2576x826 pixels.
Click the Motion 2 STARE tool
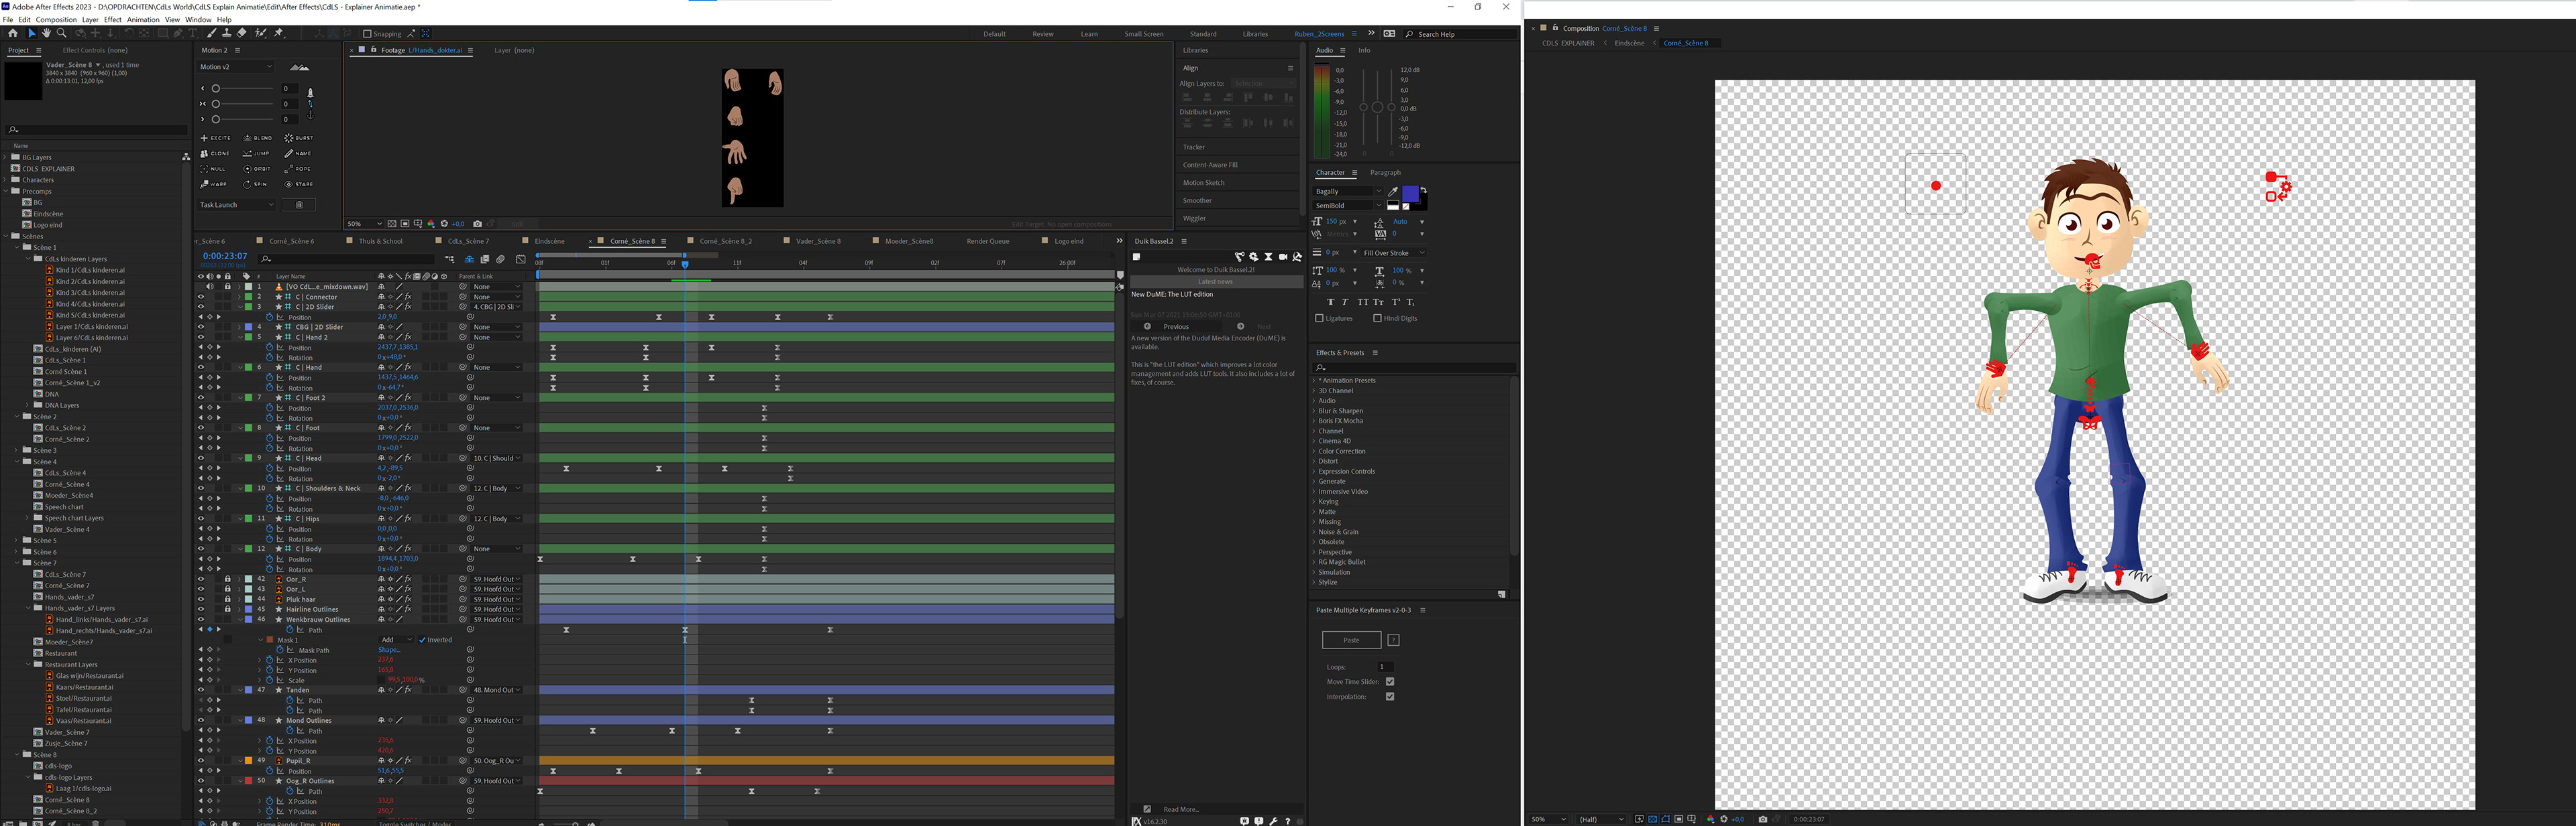pyautogui.click(x=299, y=184)
